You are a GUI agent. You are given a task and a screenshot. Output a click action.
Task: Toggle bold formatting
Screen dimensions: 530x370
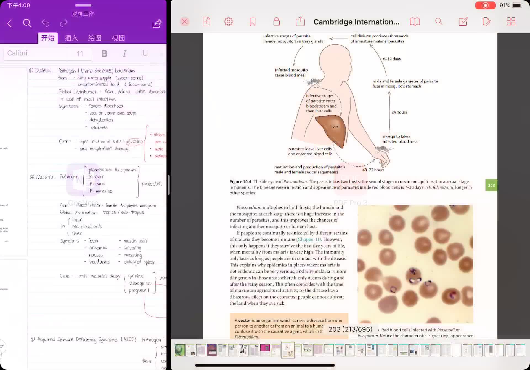(x=104, y=53)
